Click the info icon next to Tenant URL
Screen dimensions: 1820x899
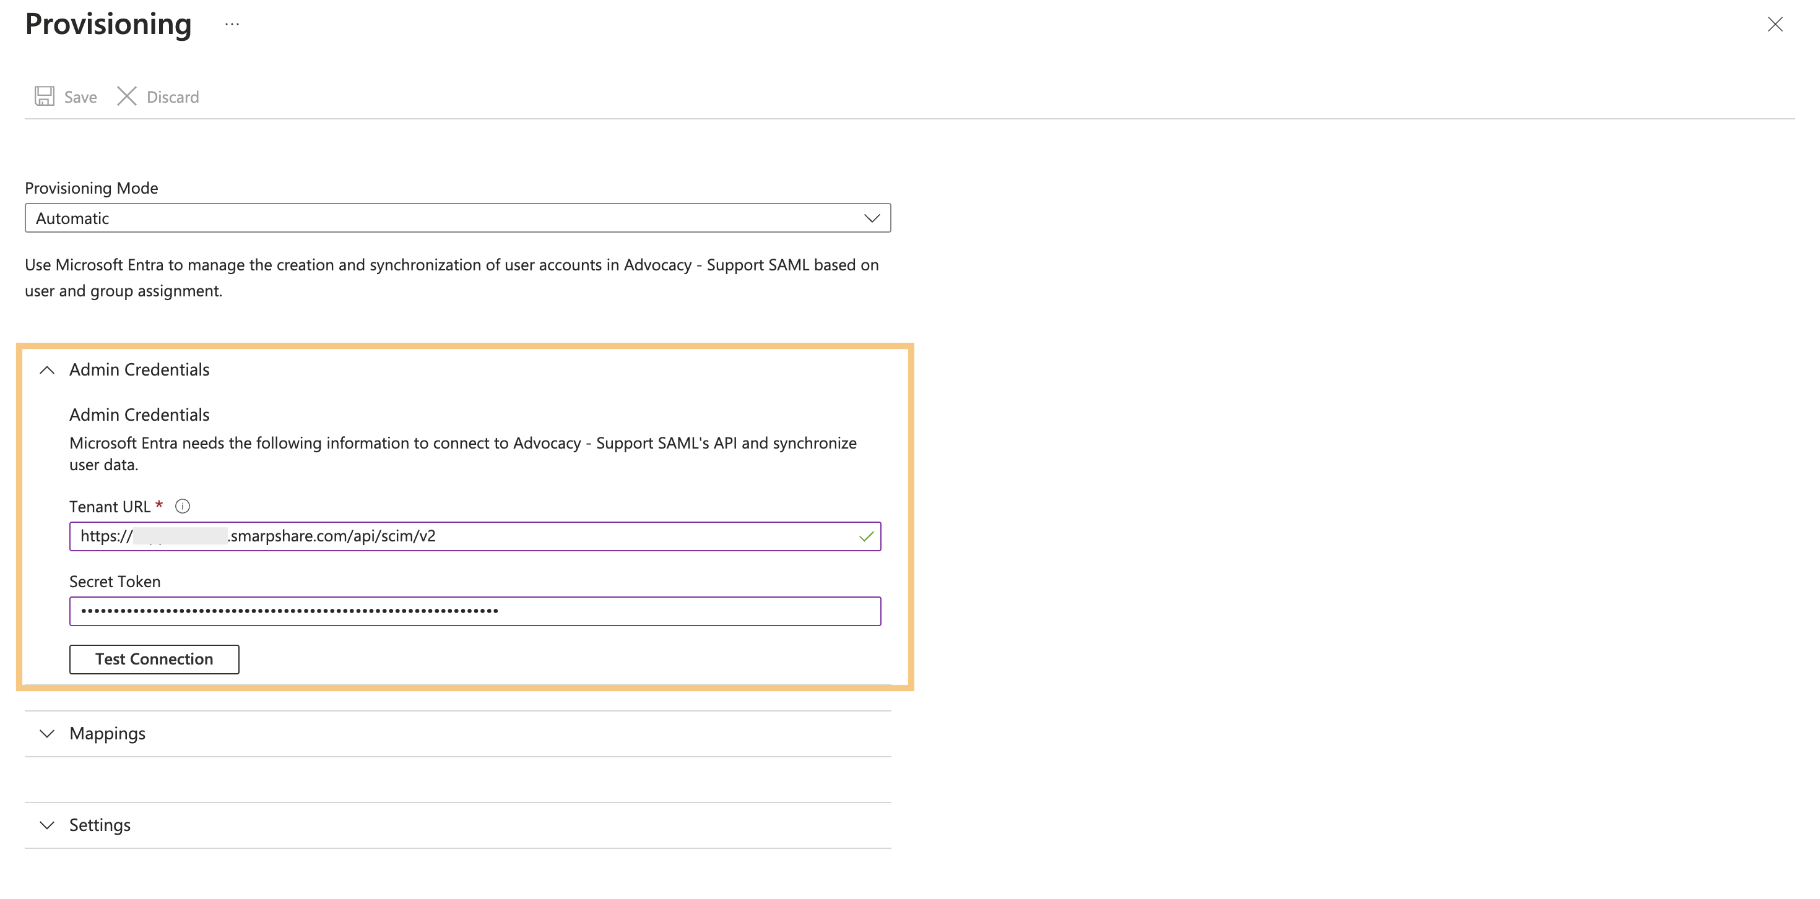click(x=182, y=505)
